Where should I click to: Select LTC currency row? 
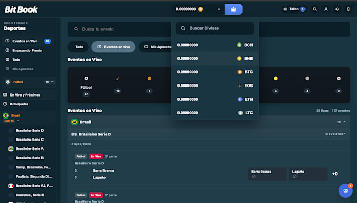point(215,113)
